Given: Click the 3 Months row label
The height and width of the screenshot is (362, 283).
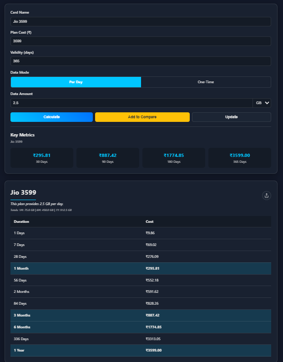Looking at the screenshot, I should tap(22, 315).
